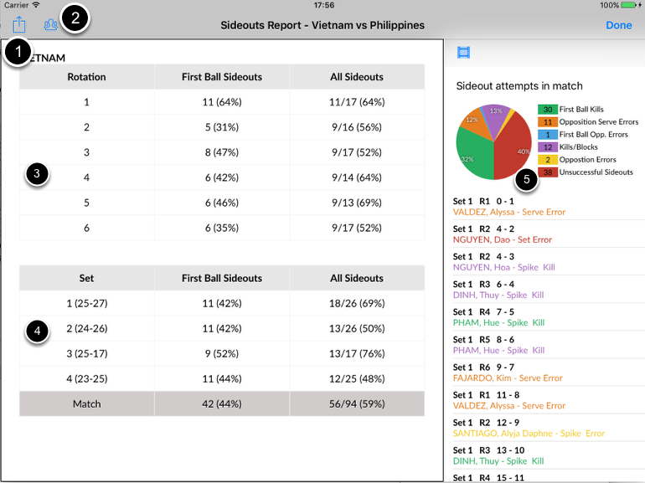
Task: Tap the switch team icon
Action: tap(51, 25)
